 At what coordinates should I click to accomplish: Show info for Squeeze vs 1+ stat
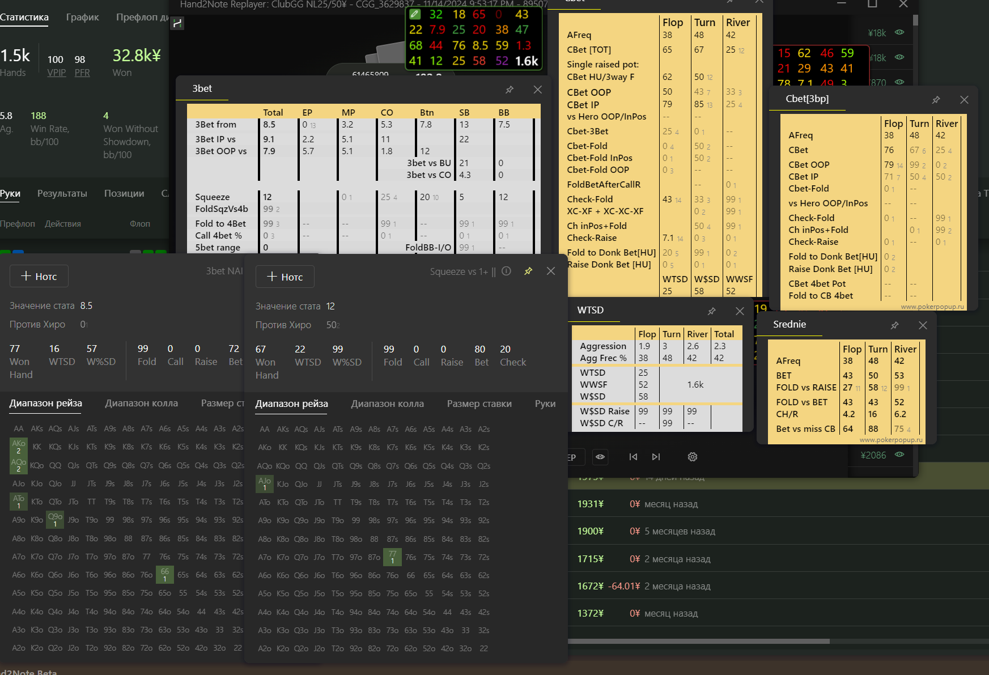[507, 271]
